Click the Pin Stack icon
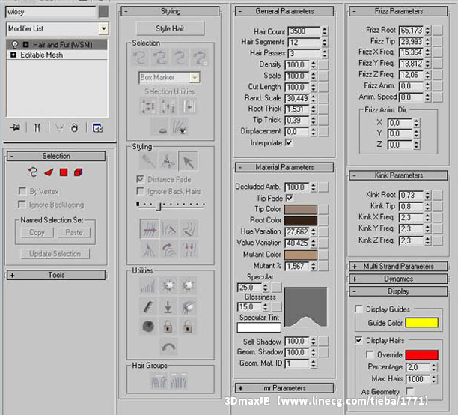458x415 pixels. click(15, 128)
